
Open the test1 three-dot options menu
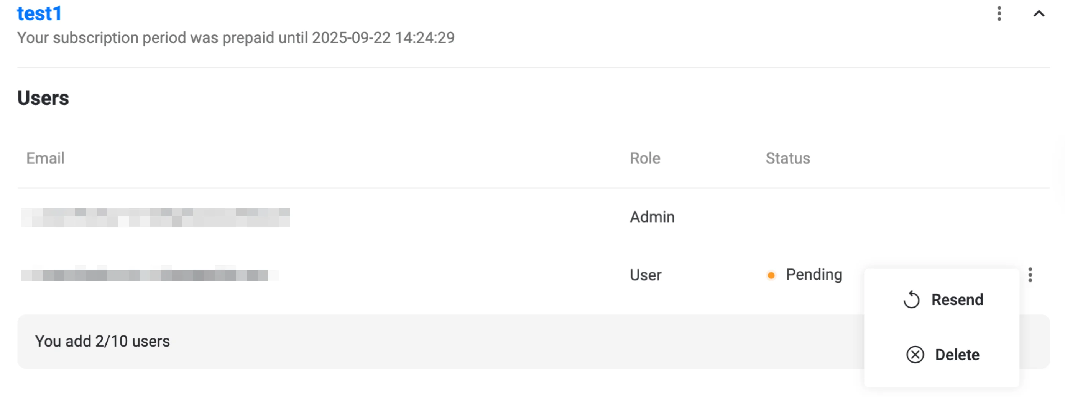(x=999, y=14)
